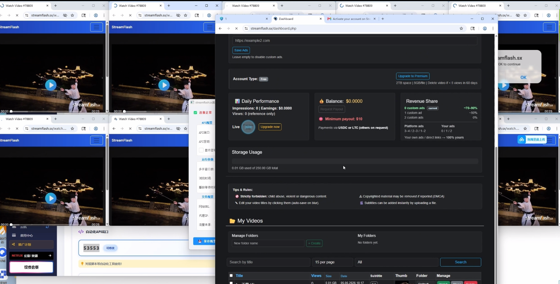Screen dimensions: 560x284
Task: Open the hamburger menu in top-right StreamFlash window
Action: click(x=549, y=27)
